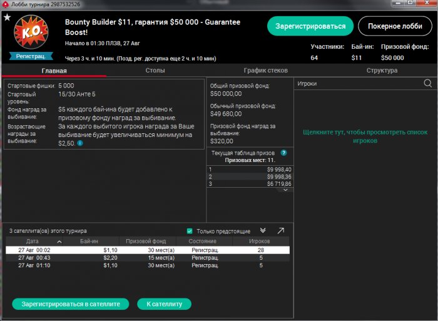The image size is (438, 321).
Task: Open the 'Структура' tab
Action: pos(382,71)
